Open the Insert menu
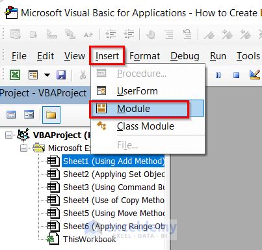 107,56
